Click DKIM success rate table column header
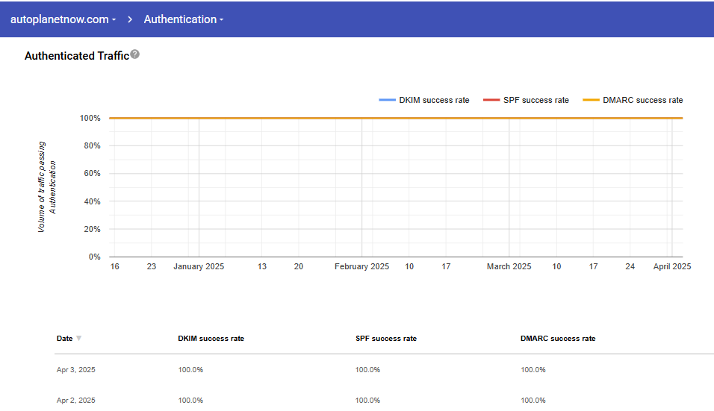This screenshot has height=411, width=714. coord(211,339)
